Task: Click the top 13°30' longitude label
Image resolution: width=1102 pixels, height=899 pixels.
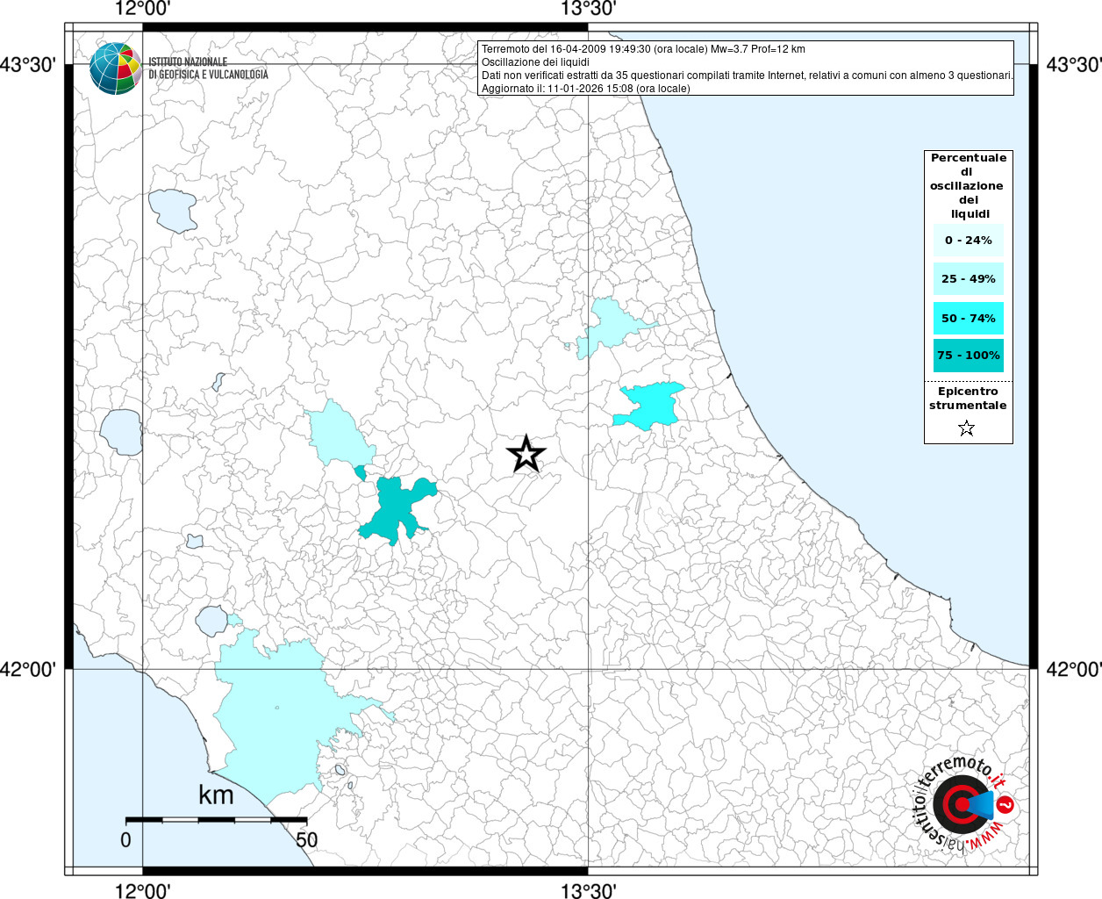Action: click(588, 10)
